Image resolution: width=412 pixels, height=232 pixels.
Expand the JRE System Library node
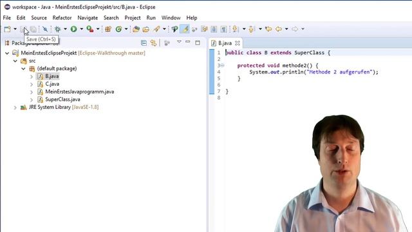point(15,108)
